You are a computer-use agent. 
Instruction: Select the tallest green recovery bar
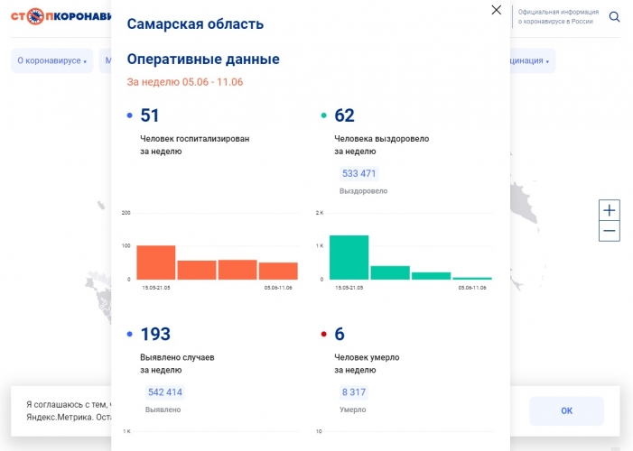coord(349,257)
